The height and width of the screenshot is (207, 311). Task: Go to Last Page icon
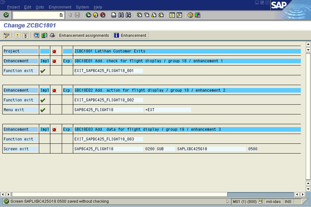[x=161, y=15]
